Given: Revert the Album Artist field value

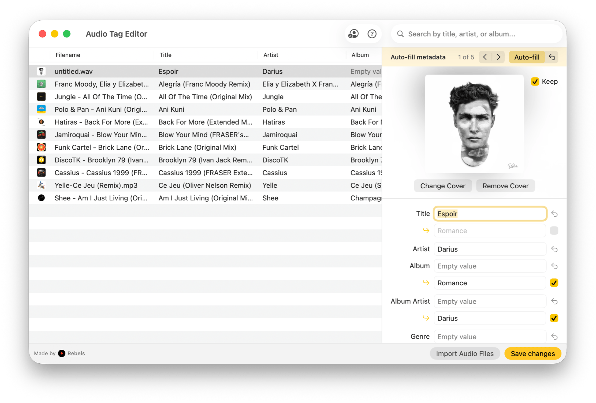Looking at the screenshot, I should pyautogui.click(x=554, y=301).
